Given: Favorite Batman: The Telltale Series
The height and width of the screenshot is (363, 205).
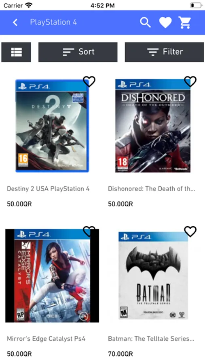Looking at the screenshot, I should (190, 232).
